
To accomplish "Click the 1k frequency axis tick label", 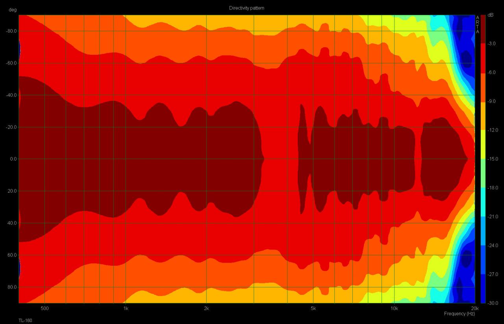I will pos(126,308).
